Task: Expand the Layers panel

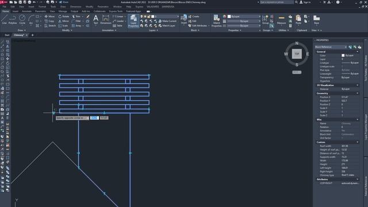Action: [154, 30]
